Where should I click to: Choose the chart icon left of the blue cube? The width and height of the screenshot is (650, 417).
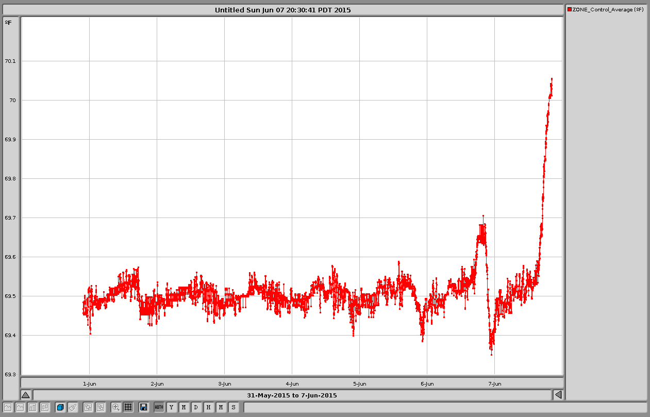pos(45,407)
